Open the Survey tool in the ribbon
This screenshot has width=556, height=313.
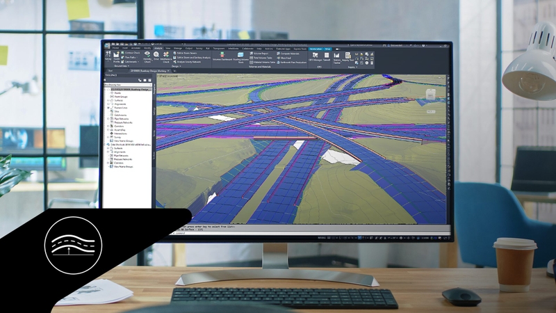tap(108, 56)
